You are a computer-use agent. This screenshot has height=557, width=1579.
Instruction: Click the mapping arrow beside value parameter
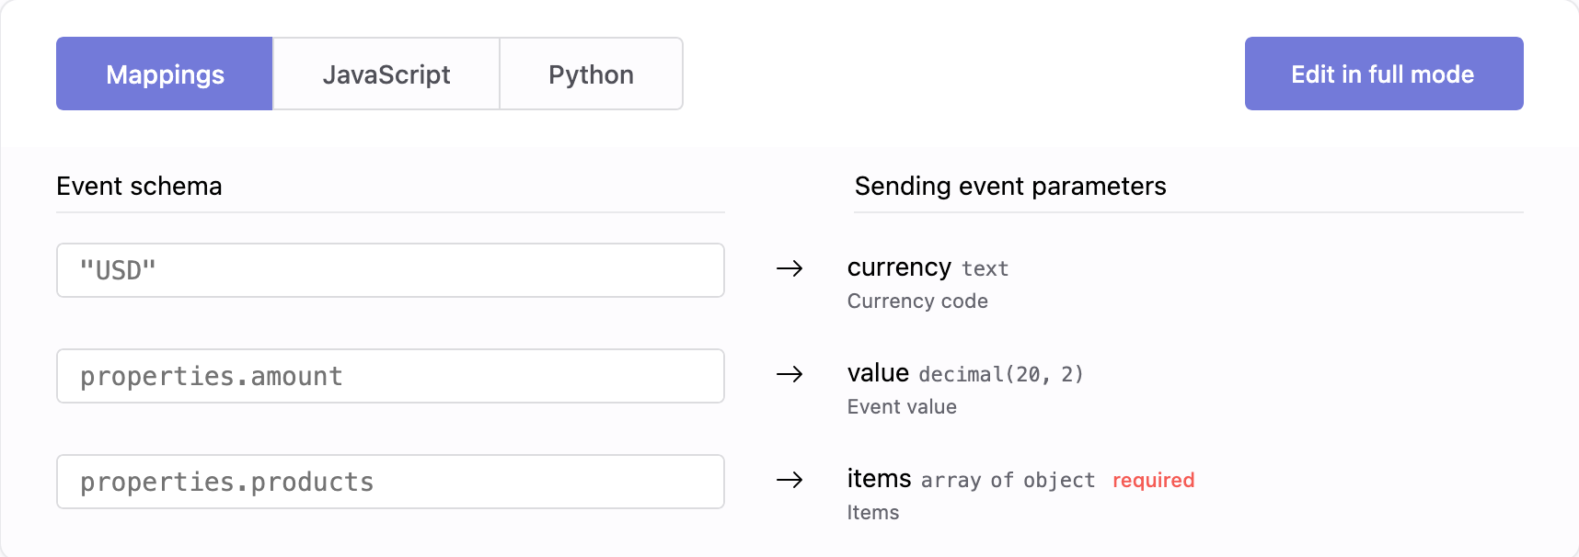[789, 375]
